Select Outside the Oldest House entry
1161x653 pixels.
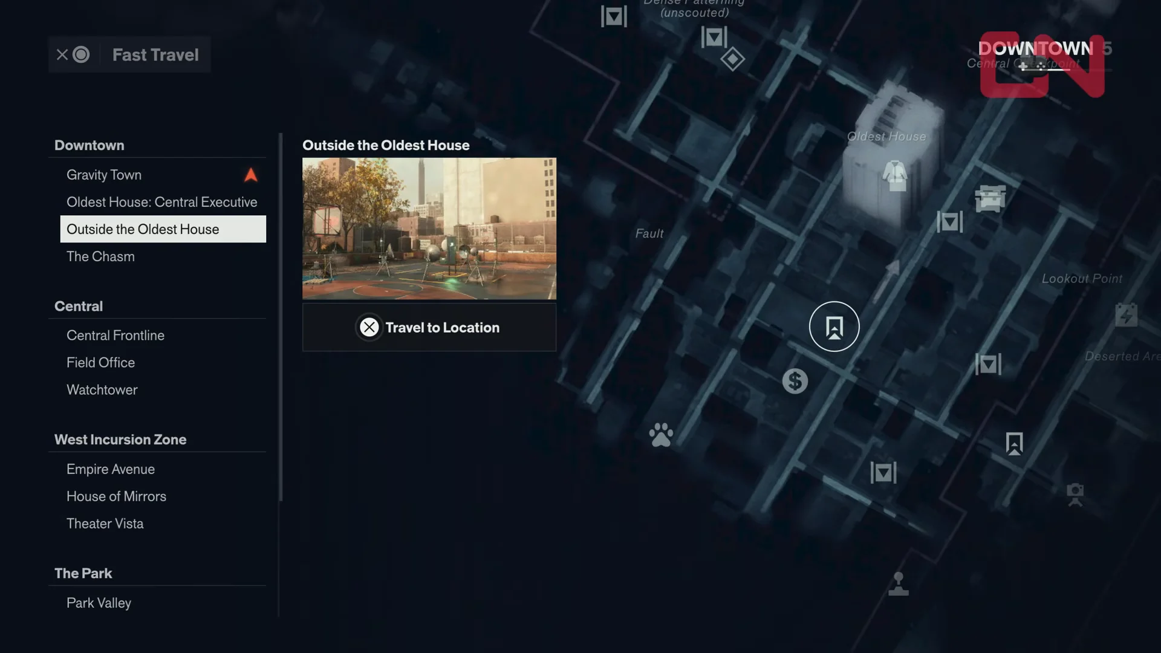coord(163,229)
